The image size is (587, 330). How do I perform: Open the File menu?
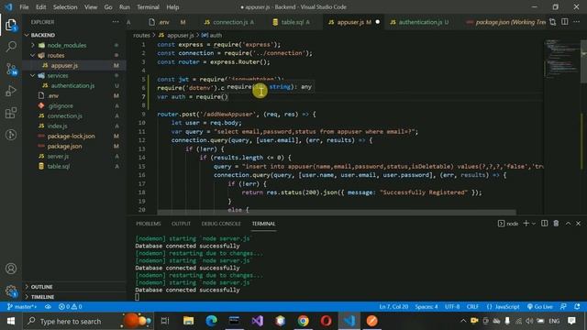click(24, 7)
